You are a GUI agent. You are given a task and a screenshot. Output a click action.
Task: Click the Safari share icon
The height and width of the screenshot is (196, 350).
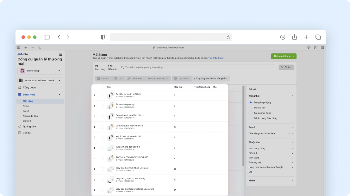[x=294, y=37]
